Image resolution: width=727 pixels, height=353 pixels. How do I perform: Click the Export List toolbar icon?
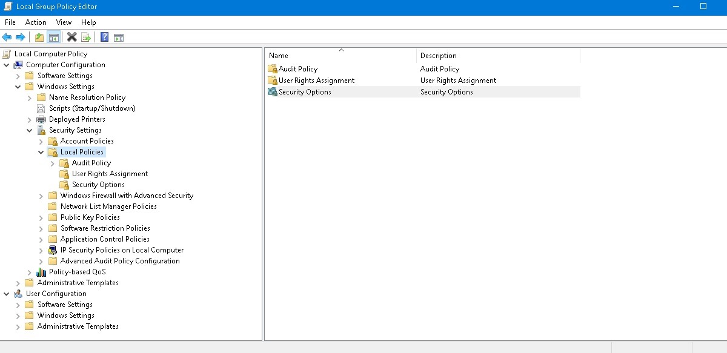click(x=86, y=37)
